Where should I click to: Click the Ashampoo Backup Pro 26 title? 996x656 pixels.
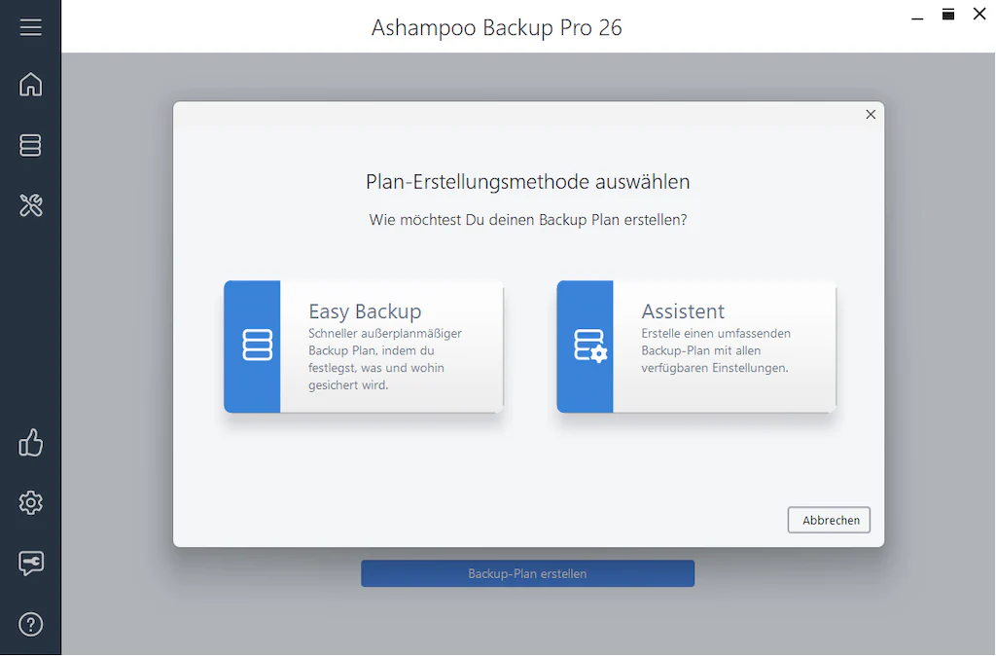click(497, 28)
